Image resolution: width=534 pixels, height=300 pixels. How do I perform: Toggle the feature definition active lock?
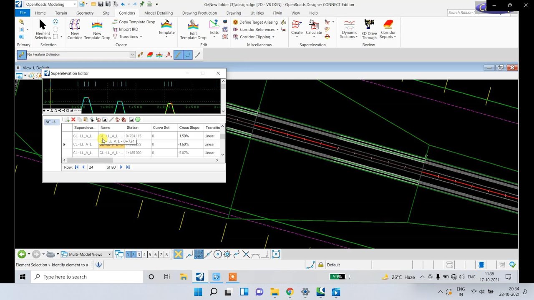point(22,55)
